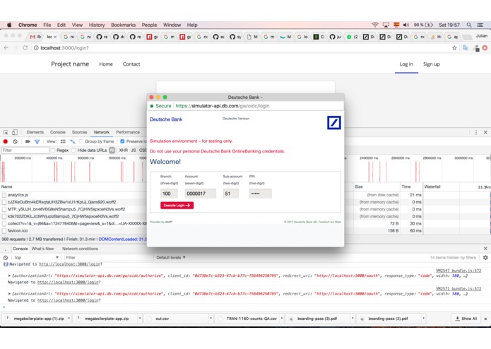
Task: Reload the localhost page
Action: [25, 48]
